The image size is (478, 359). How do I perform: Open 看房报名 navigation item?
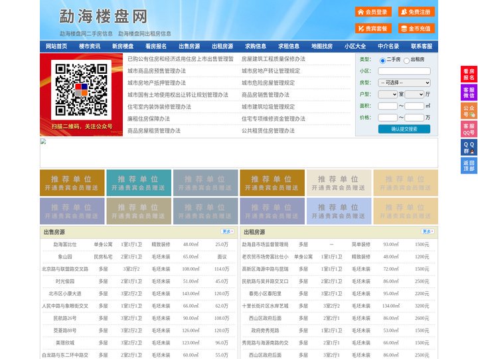pos(156,47)
